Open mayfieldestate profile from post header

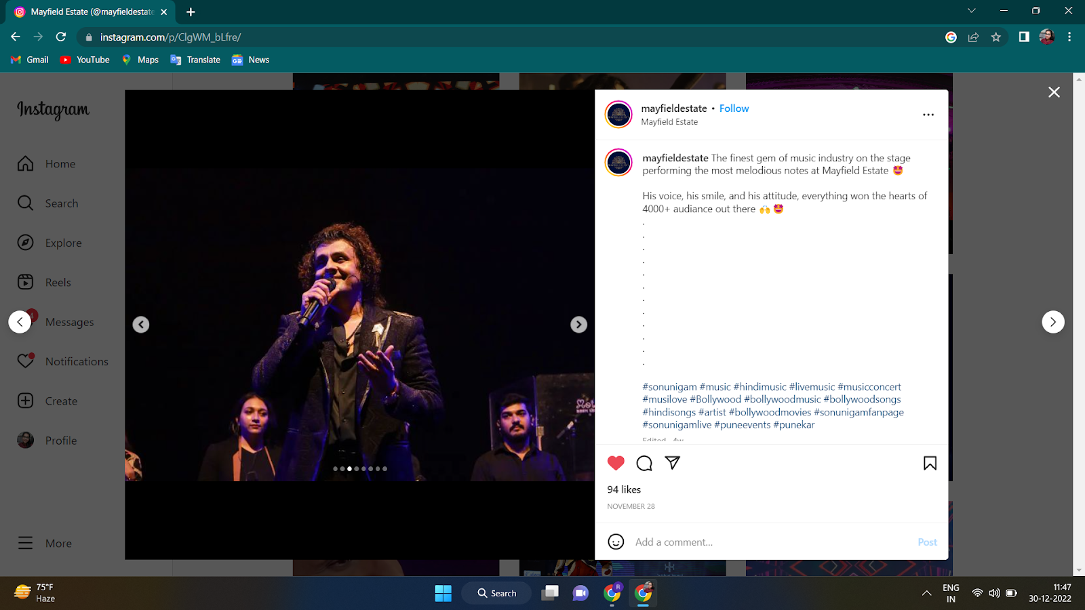click(674, 108)
